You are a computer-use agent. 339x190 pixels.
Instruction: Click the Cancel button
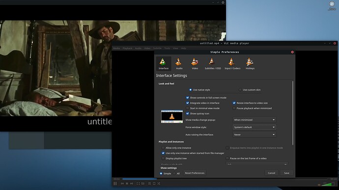(271, 173)
